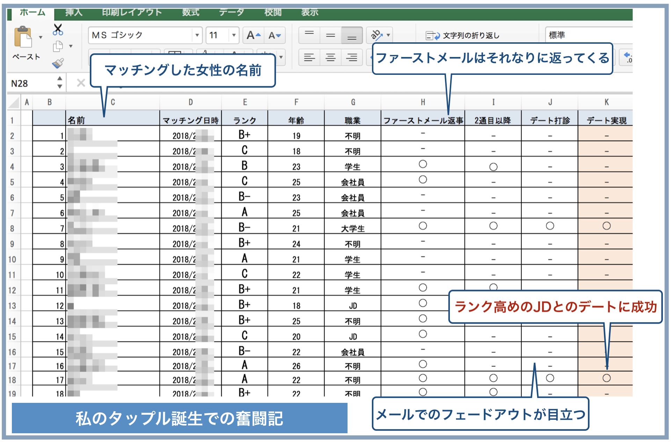Open the 印刷レイアウト tab
The image size is (672, 442).
(x=132, y=13)
